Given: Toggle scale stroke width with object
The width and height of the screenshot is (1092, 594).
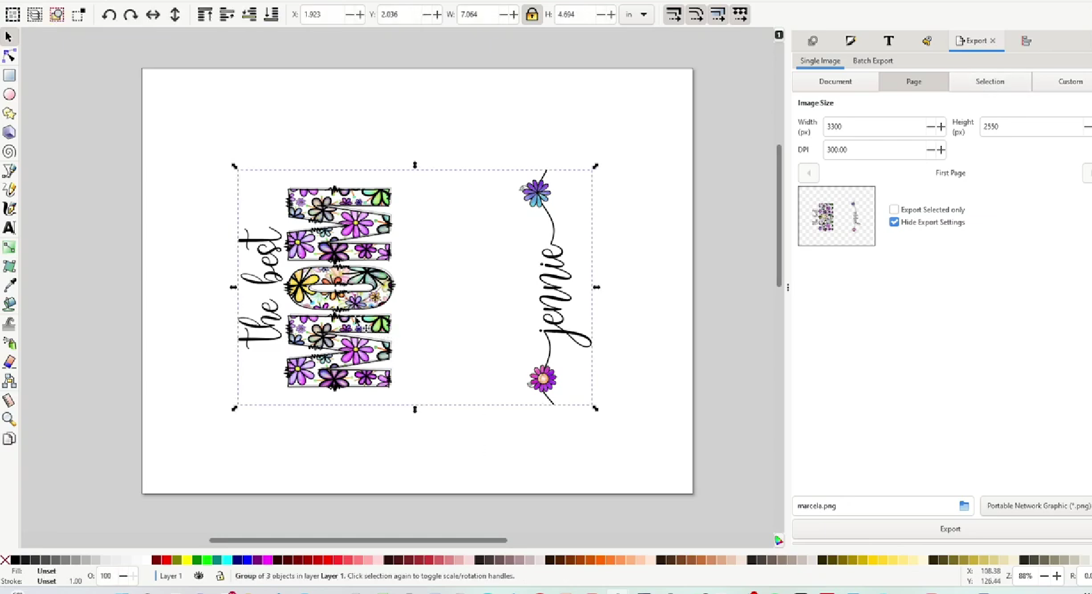Looking at the screenshot, I should point(674,14).
